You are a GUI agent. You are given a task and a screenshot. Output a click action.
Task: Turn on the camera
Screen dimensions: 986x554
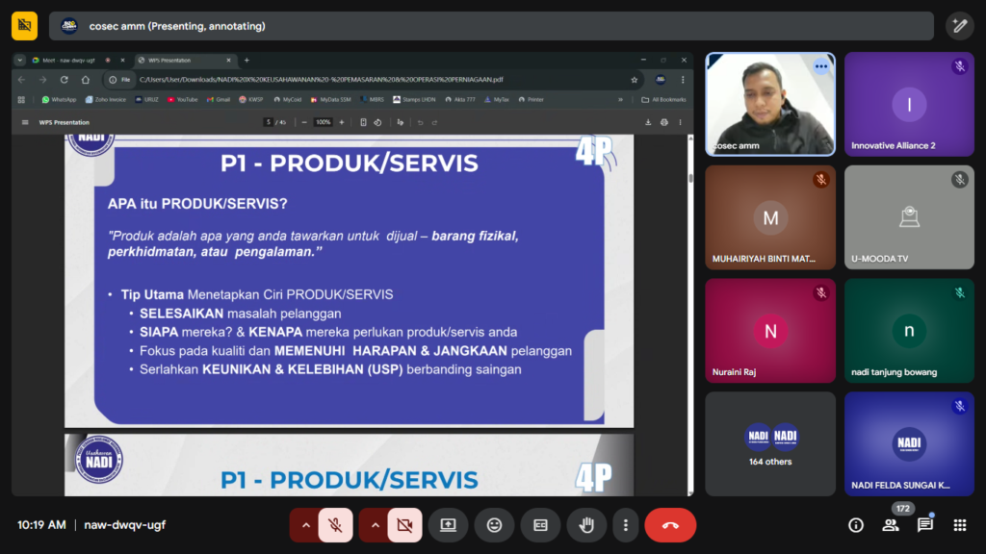[404, 525]
